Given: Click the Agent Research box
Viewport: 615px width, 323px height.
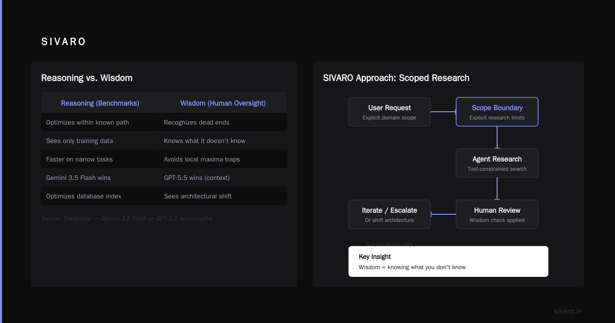Looking at the screenshot, I should coord(497,163).
